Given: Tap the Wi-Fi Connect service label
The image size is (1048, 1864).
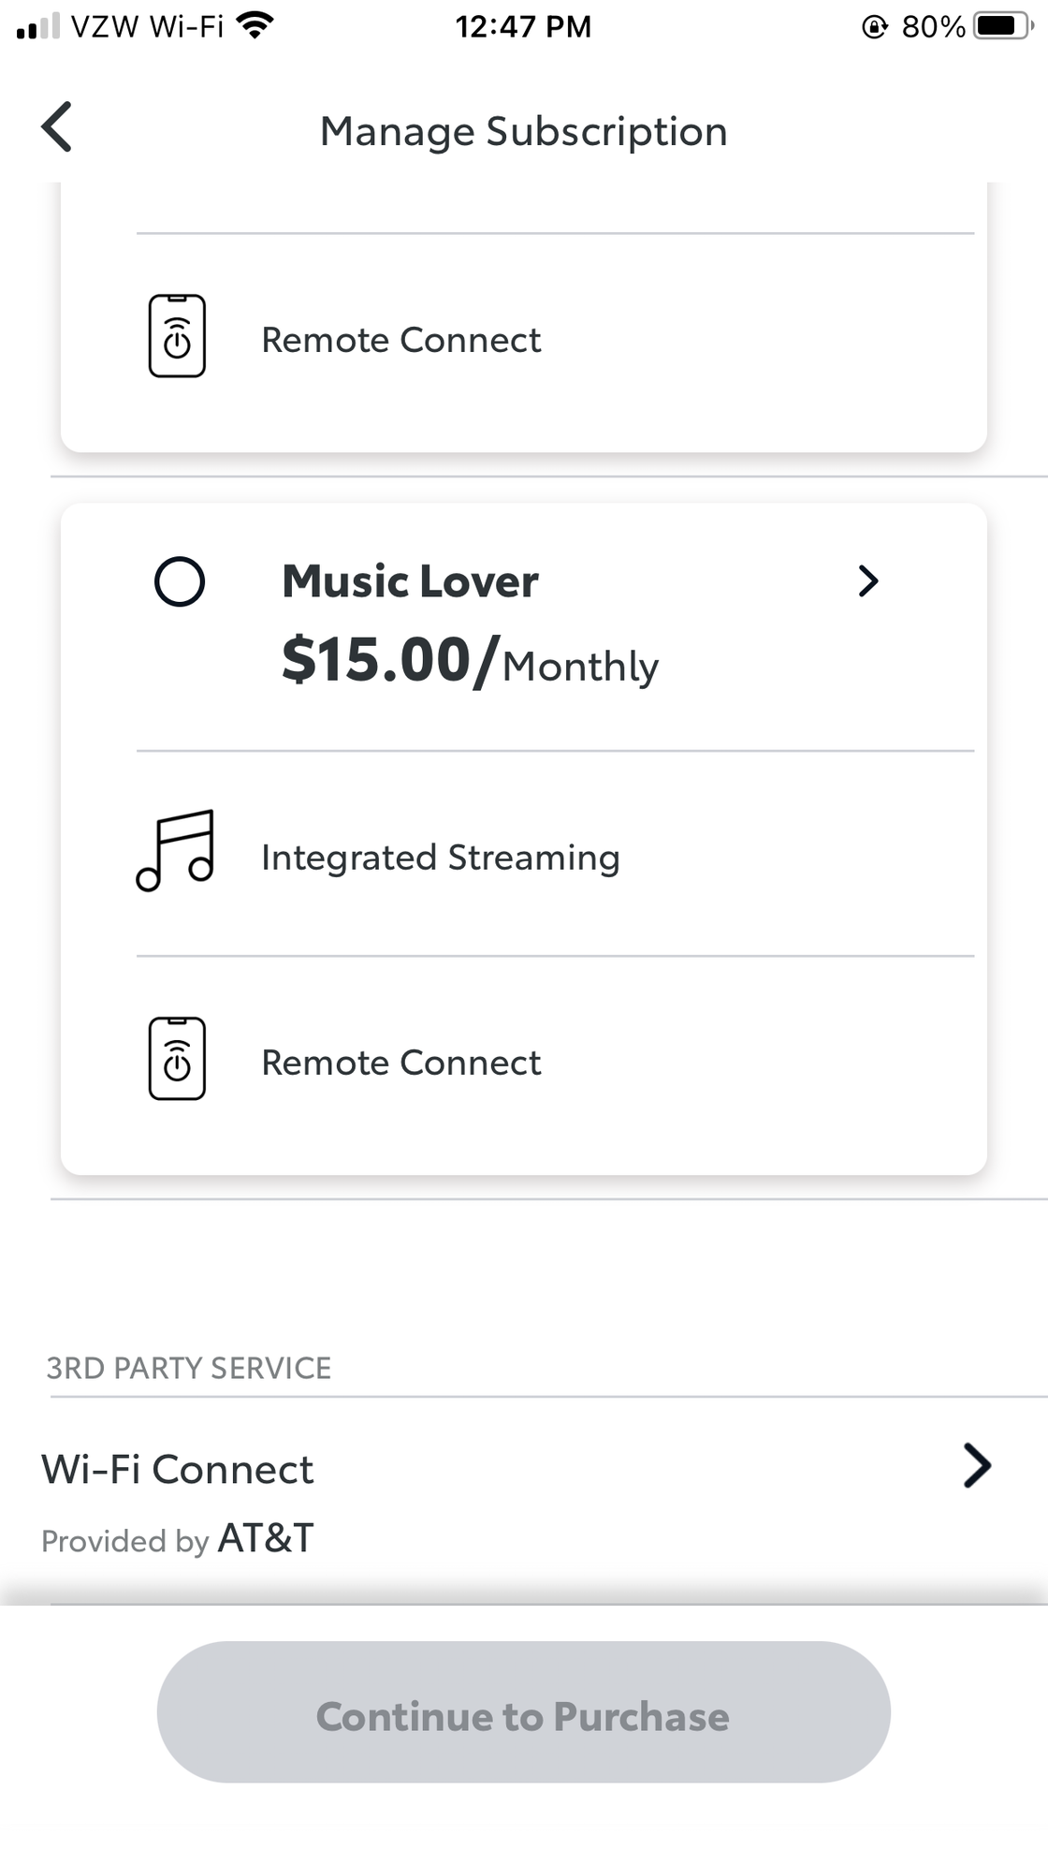Looking at the screenshot, I should pyautogui.click(x=178, y=1470).
